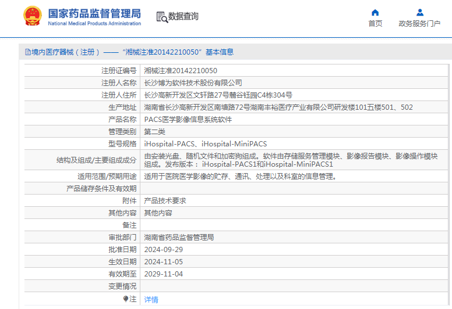This screenshot has width=452, height=309.
Task: Open the 详情 link
Action: coord(151,300)
